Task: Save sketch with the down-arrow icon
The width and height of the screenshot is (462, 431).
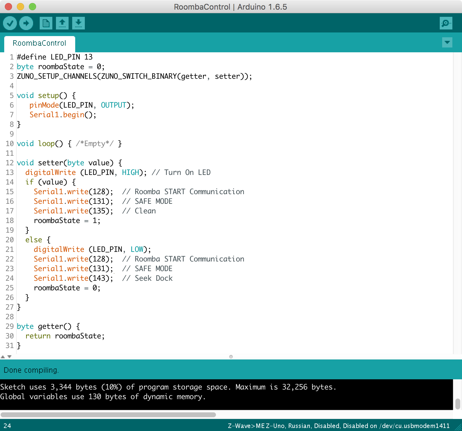Action: point(79,23)
